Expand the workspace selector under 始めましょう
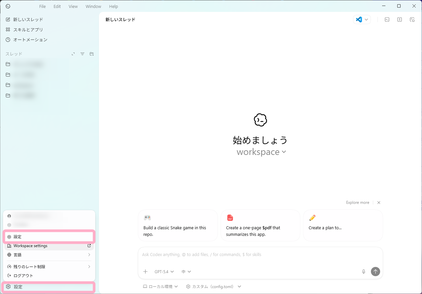Image resolution: width=422 pixels, height=294 pixels. 261,152
